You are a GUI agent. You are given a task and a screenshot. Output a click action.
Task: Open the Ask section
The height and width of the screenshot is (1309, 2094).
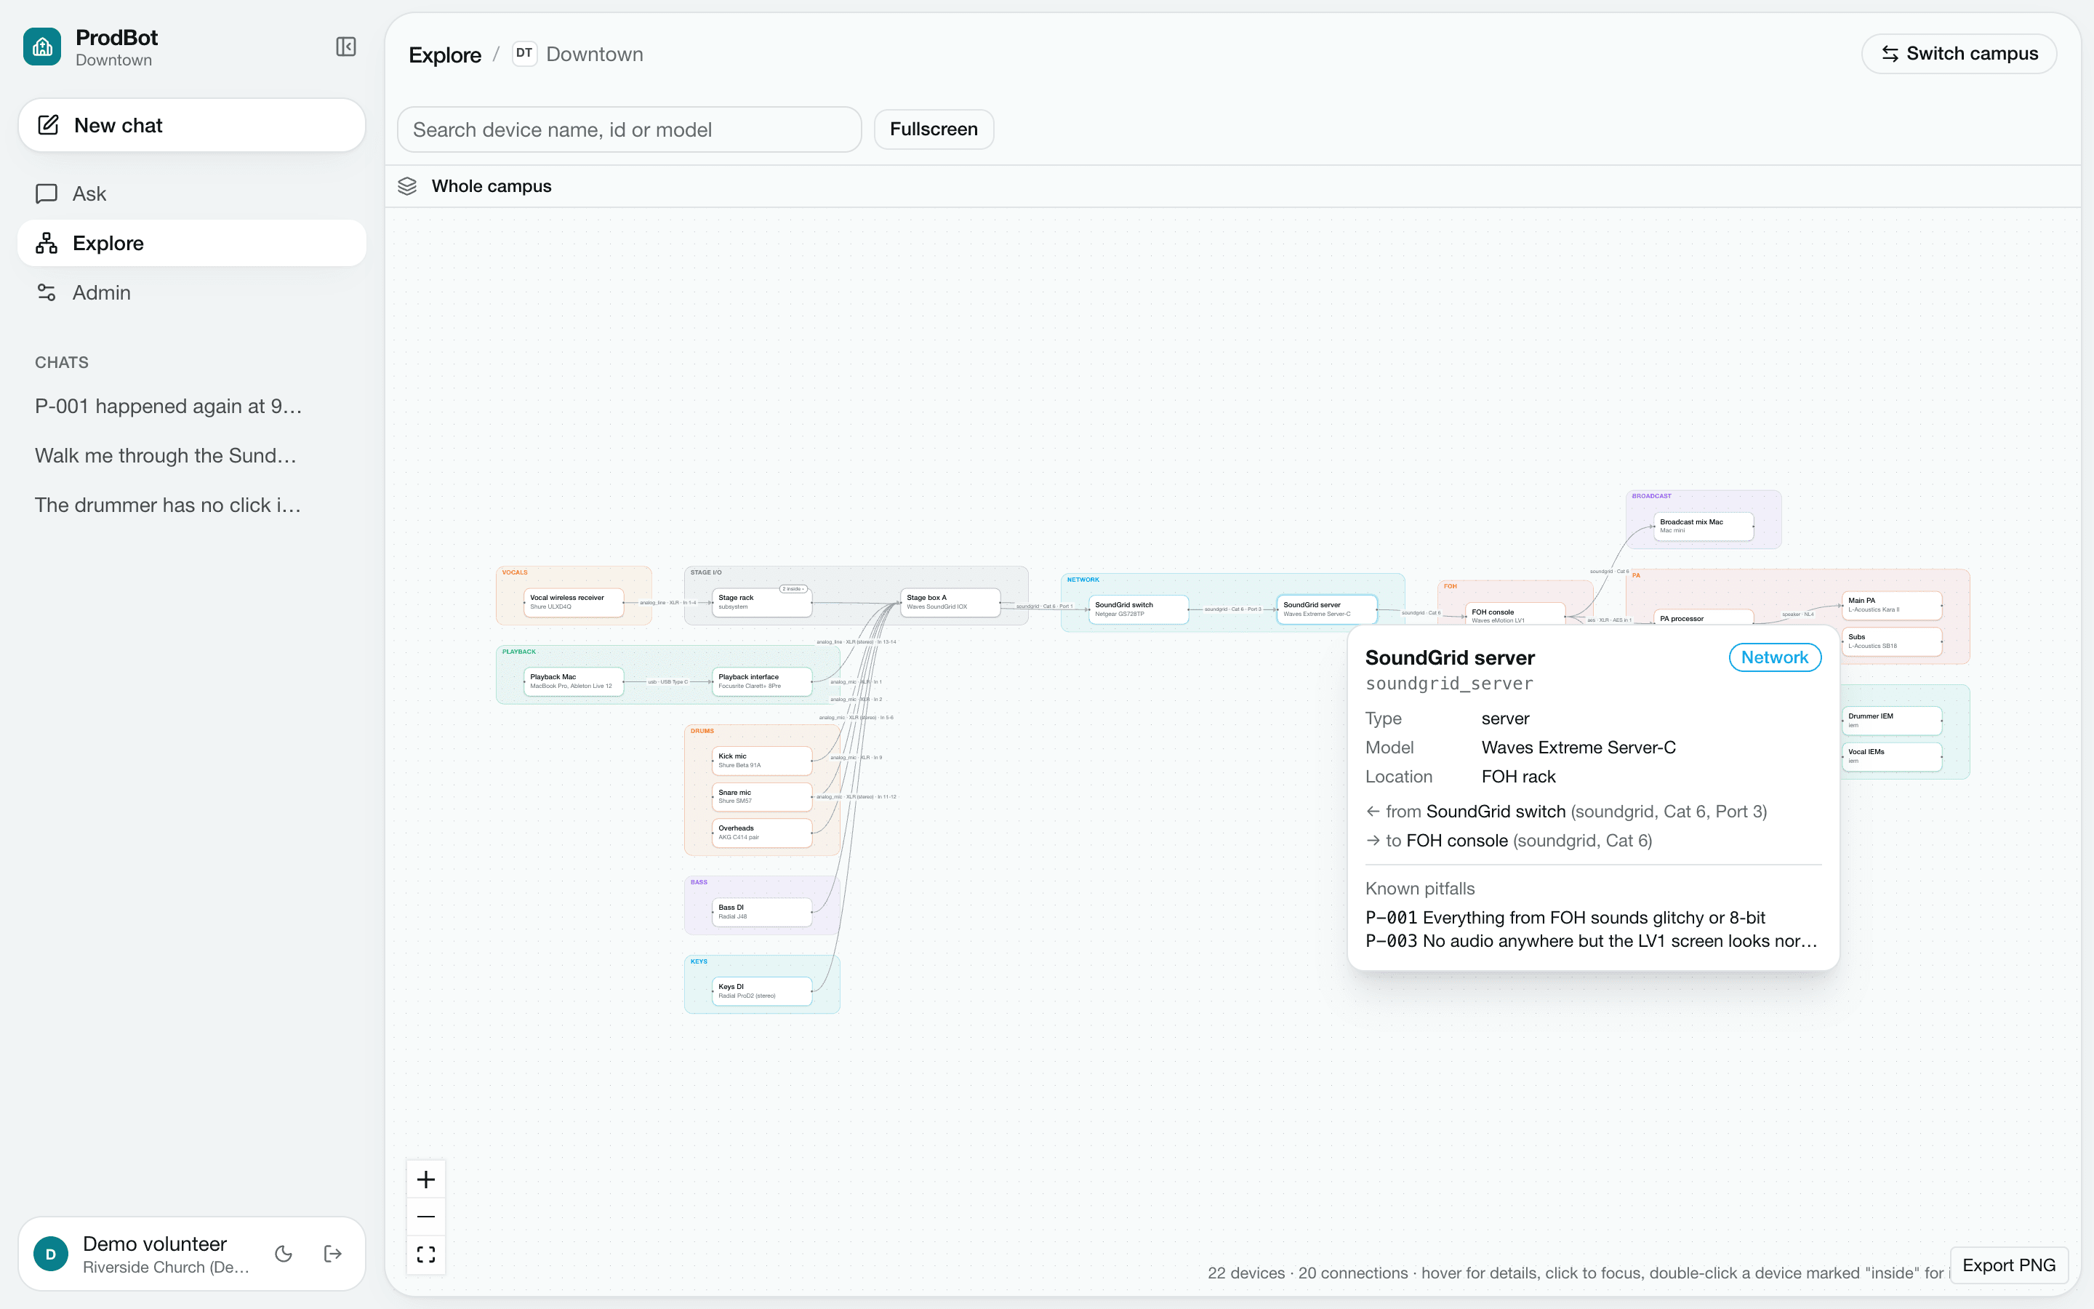point(192,194)
